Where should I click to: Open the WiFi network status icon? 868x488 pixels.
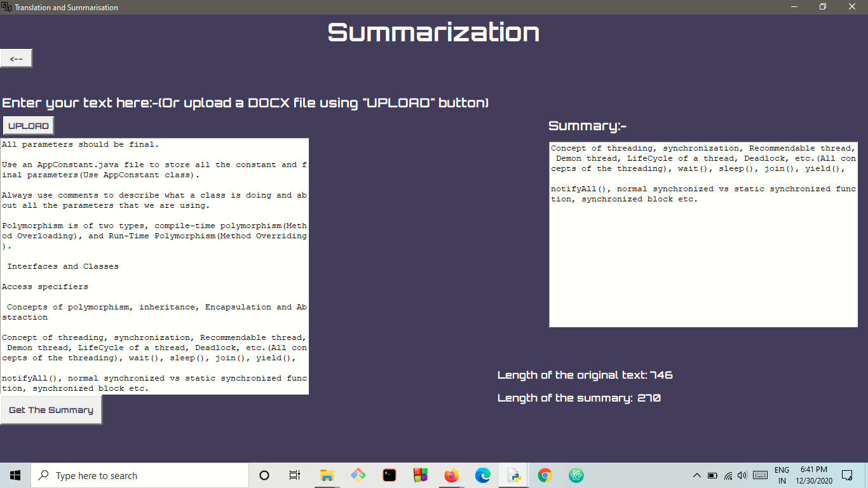click(728, 475)
